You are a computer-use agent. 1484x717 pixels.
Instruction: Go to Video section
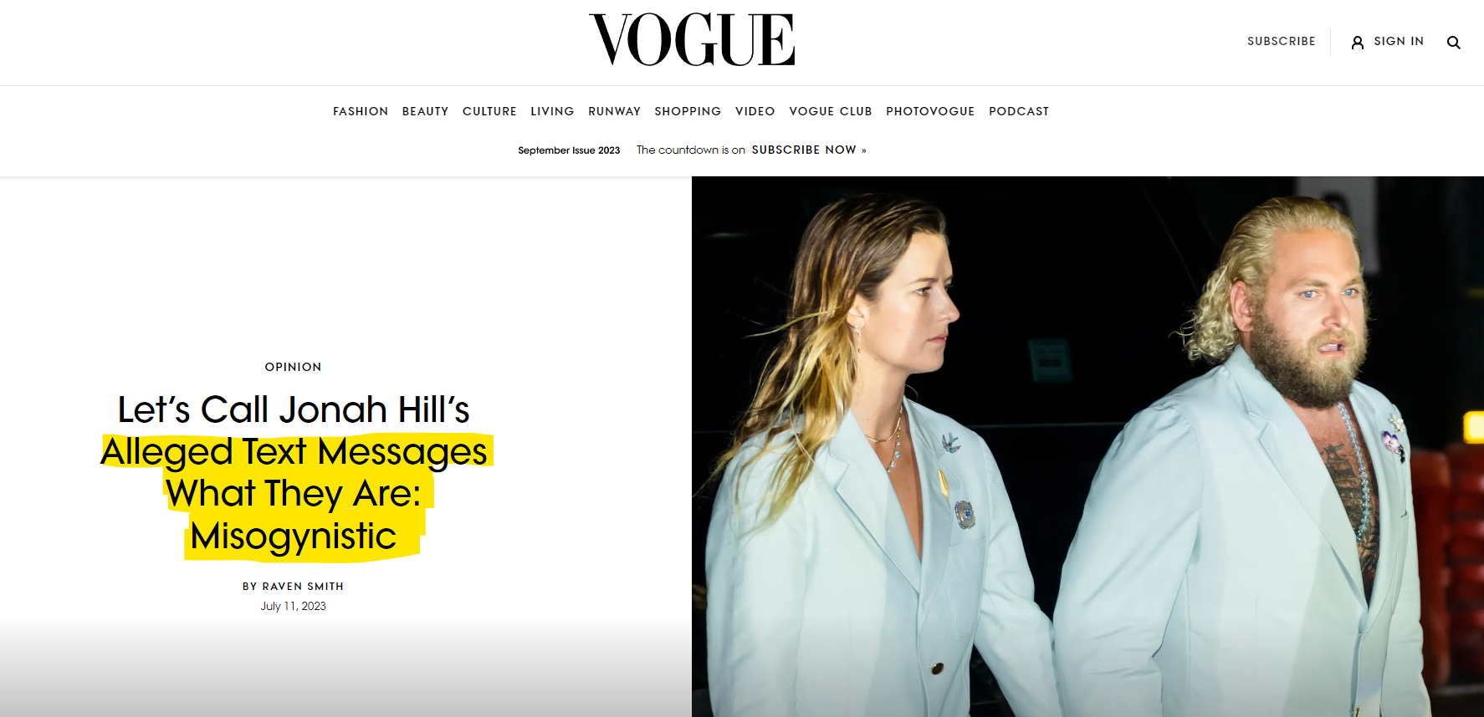(755, 111)
